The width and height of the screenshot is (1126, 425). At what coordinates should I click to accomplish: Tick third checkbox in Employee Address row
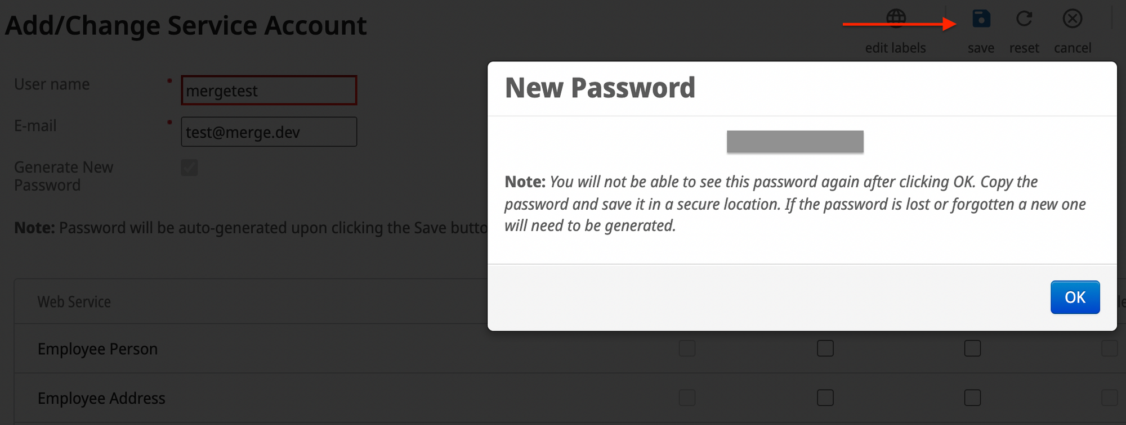point(972,398)
